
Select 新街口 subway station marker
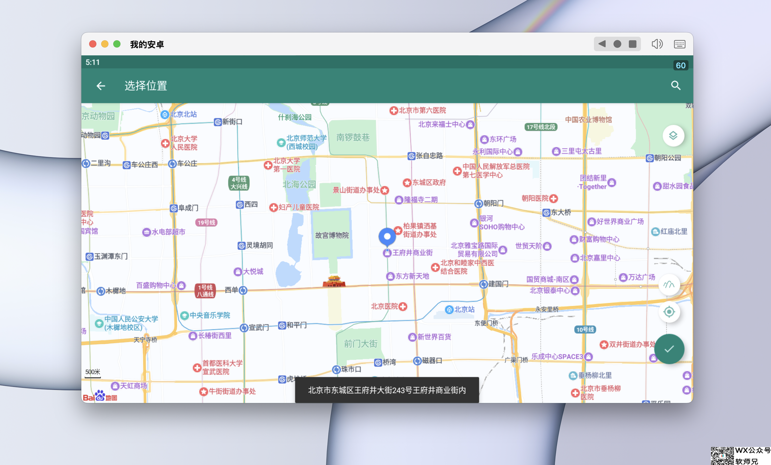[x=218, y=122]
